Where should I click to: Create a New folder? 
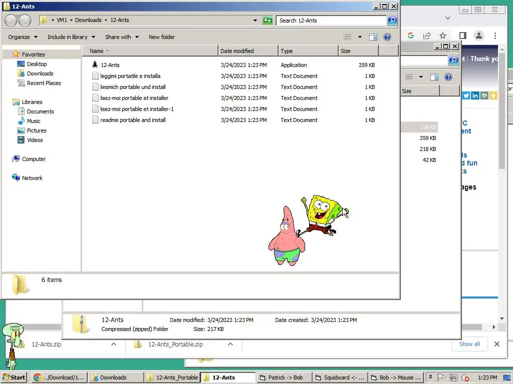162,37
